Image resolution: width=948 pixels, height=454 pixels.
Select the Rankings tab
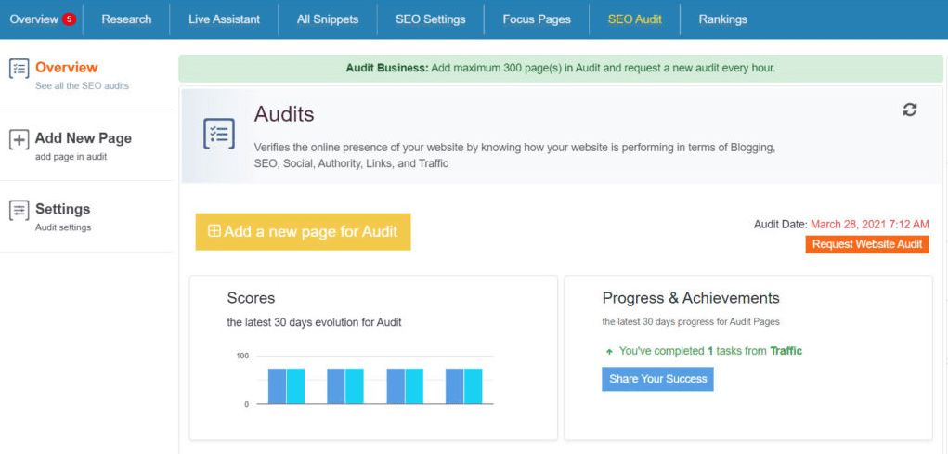tap(722, 19)
